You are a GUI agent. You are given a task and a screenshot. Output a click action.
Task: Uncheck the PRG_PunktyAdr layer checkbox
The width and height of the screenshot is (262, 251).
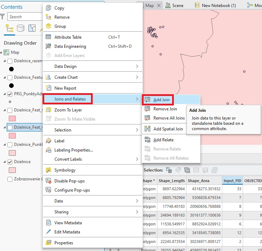pyautogui.click(x=10, y=94)
